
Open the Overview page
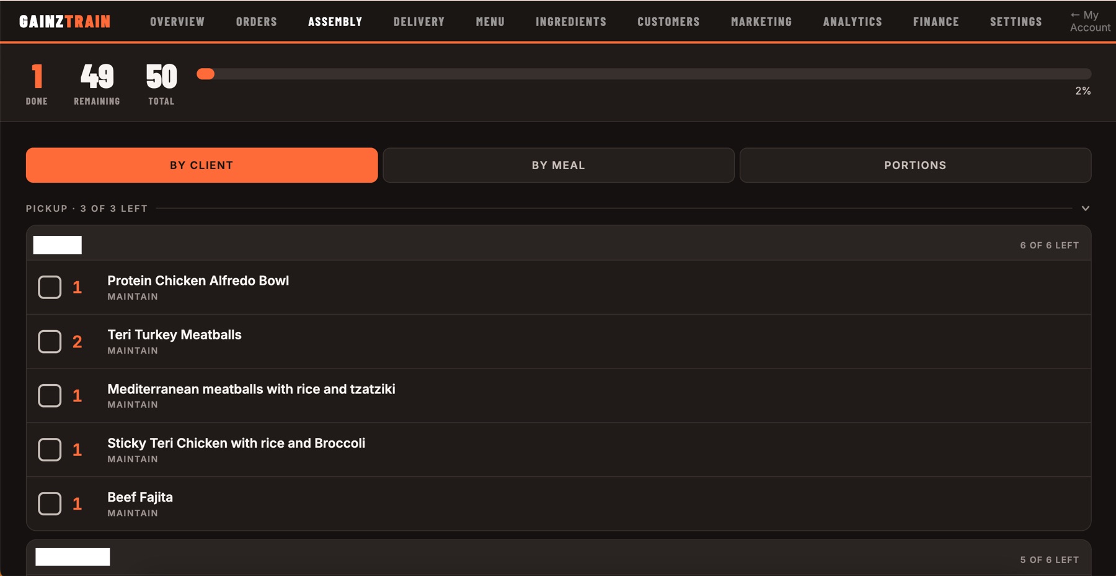(177, 22)
